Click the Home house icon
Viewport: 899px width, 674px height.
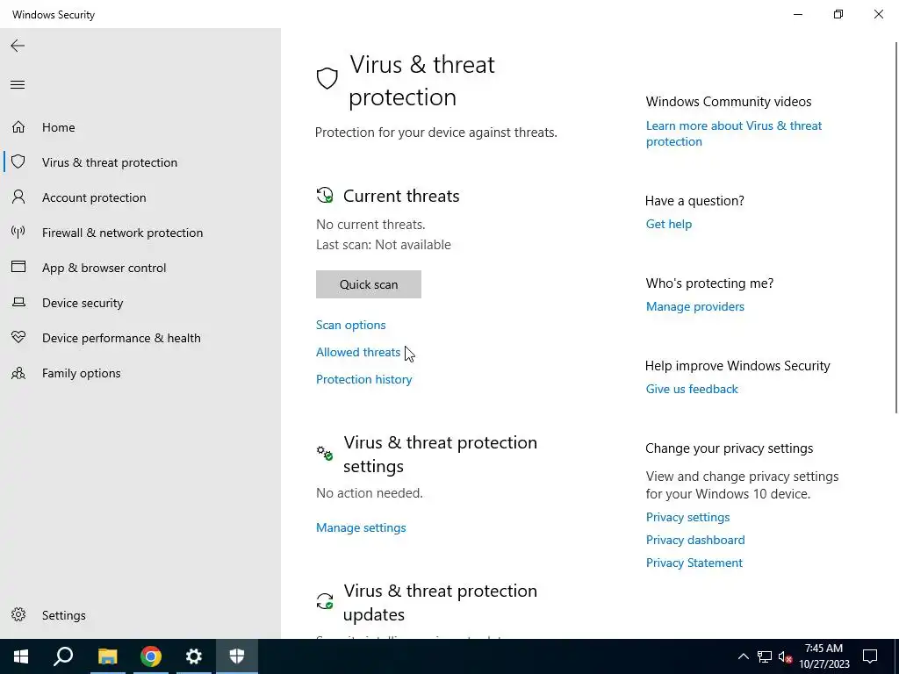point(18,126)
